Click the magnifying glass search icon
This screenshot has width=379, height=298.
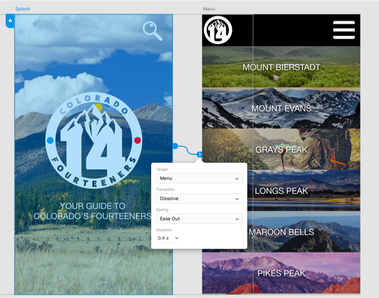coord(152,30)
